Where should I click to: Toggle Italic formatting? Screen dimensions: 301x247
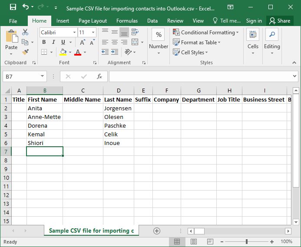point(53,42)
